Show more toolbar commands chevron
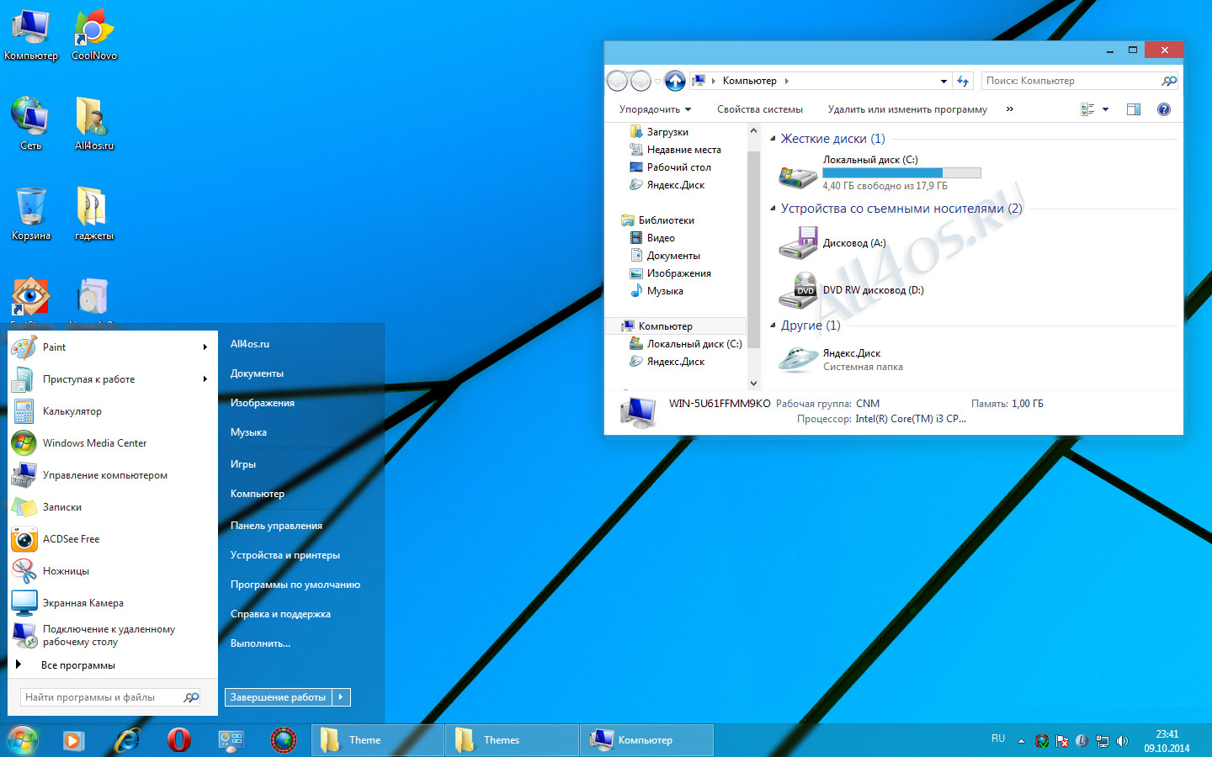The width and height of the screenshot is (1212, 757). point(1010,109)
